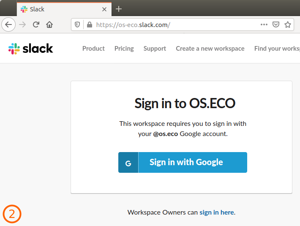Go back with the browser back arrow

click(8, 25)
